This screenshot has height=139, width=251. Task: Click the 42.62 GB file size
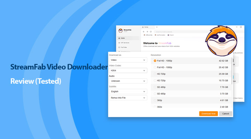tap(223, 61)
